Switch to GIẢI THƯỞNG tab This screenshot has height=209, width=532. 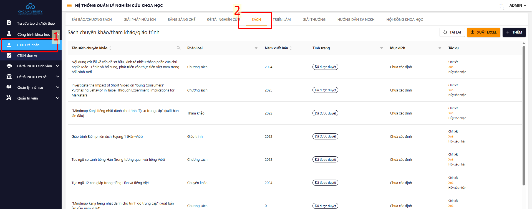[x=314, y=20]
